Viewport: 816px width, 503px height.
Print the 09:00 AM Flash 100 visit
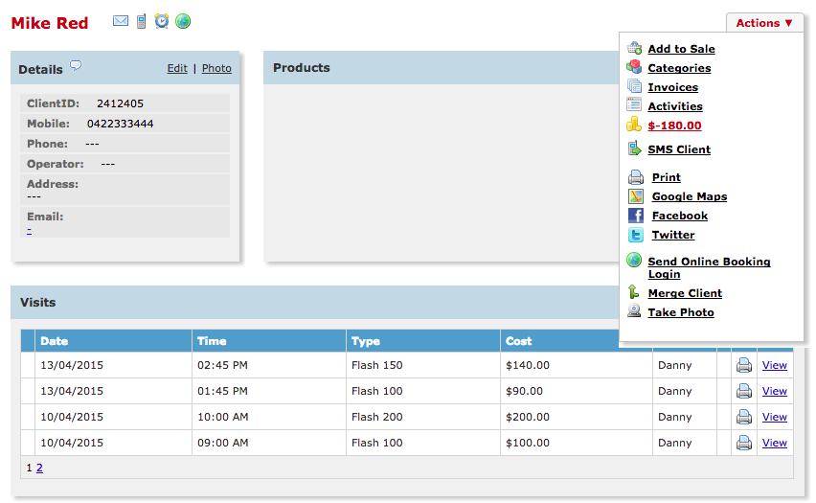[x=744, y=443]
